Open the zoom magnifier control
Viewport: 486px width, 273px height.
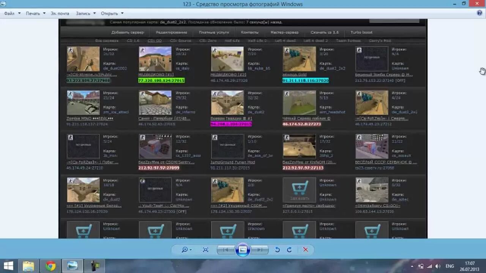[186, 249]
